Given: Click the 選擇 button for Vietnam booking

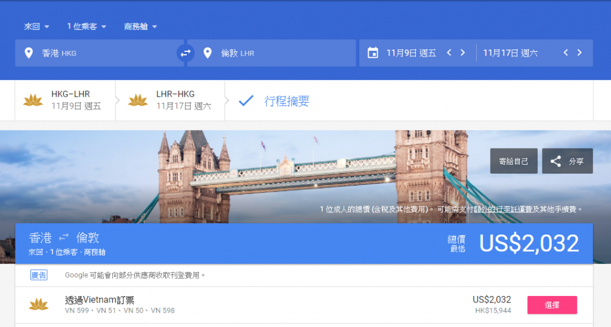Looking at the screenshot, I should click(x=552, y=305).
